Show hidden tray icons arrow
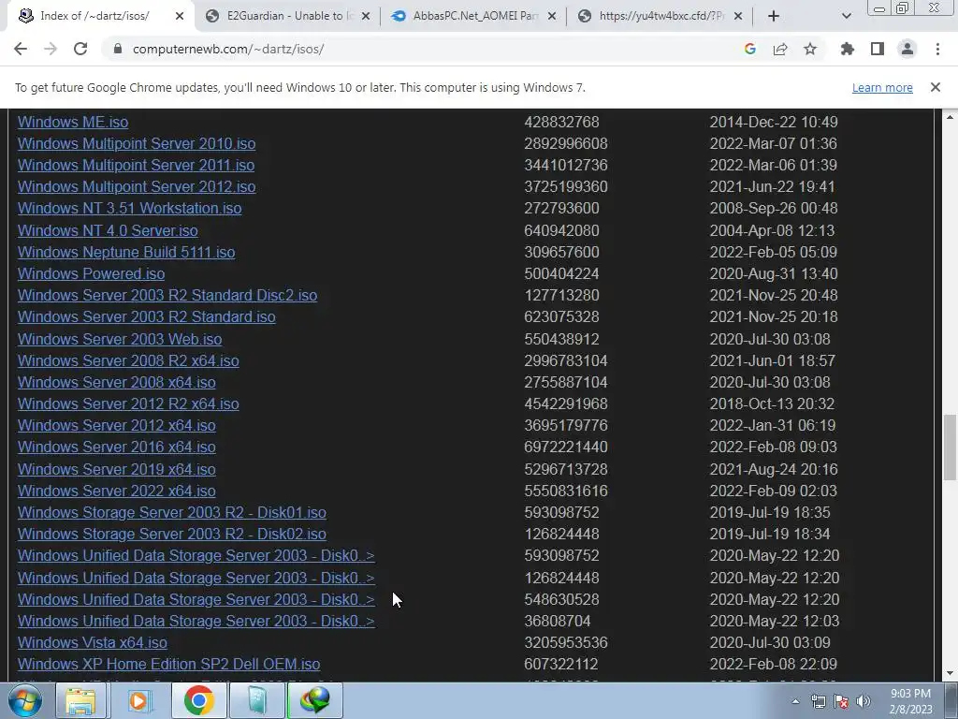Screen dimensions: 958x719 795,701
